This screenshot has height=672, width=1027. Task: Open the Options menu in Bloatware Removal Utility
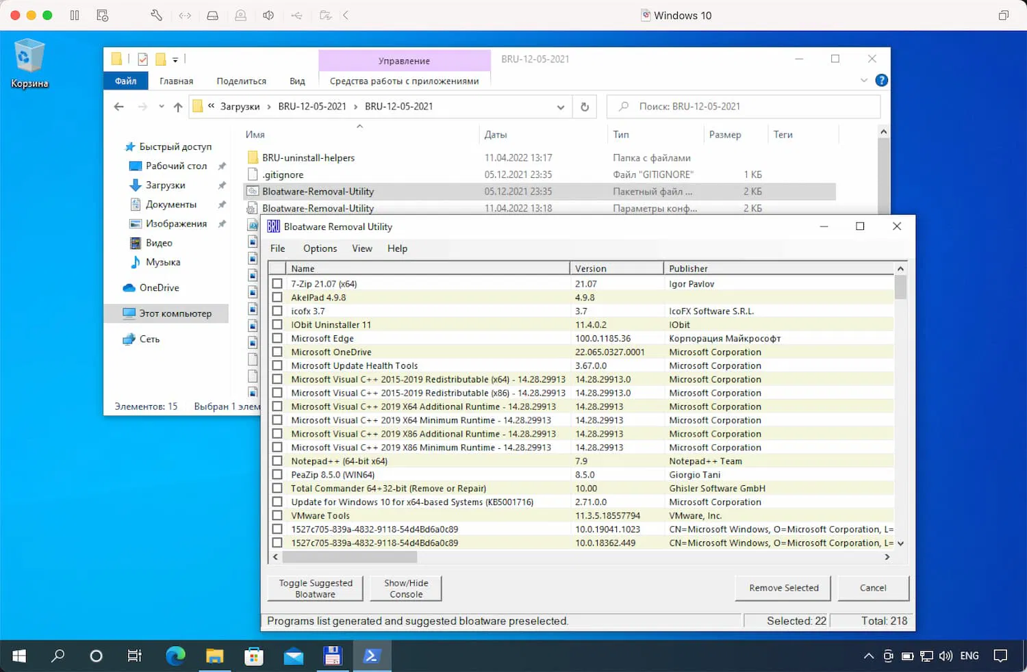click(x=320, y=248)
